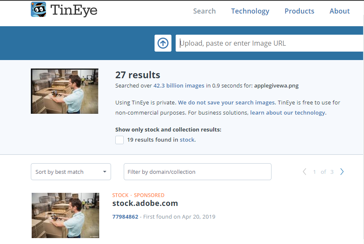This screenshot has width=364, height=244.
Task: Open the Products menu item
Action: point(299,11)
